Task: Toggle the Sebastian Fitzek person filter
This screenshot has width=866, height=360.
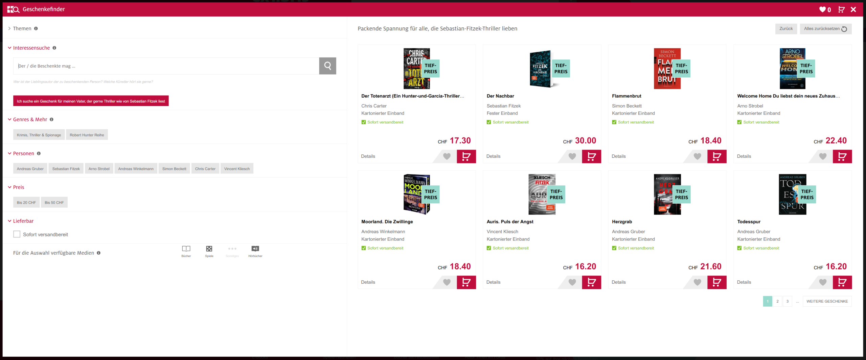Action: 66,169
